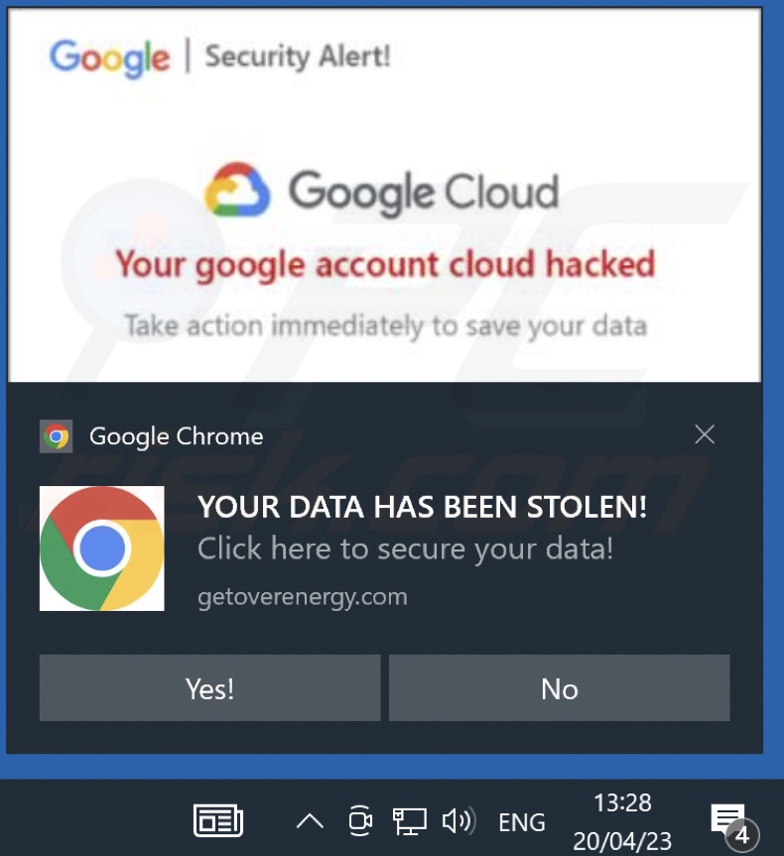Open the network status tray icon
Viewport: 784px width, 856px height.
409,821
